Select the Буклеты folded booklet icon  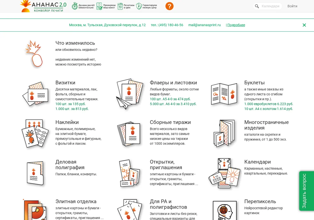pos(225,94)
